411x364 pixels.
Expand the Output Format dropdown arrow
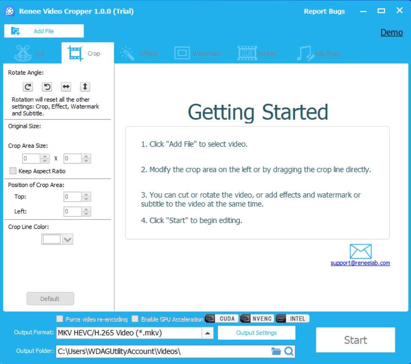coord(207,333)
